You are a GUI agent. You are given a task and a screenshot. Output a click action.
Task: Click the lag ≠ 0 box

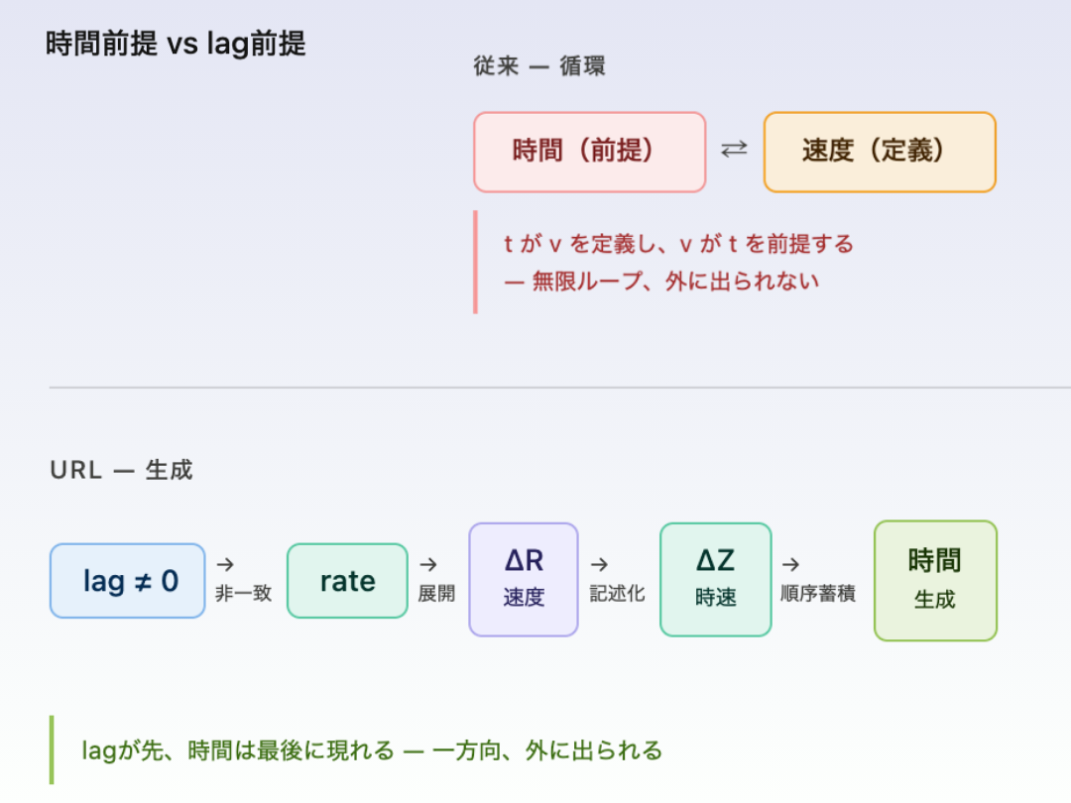tap(127, 581)
